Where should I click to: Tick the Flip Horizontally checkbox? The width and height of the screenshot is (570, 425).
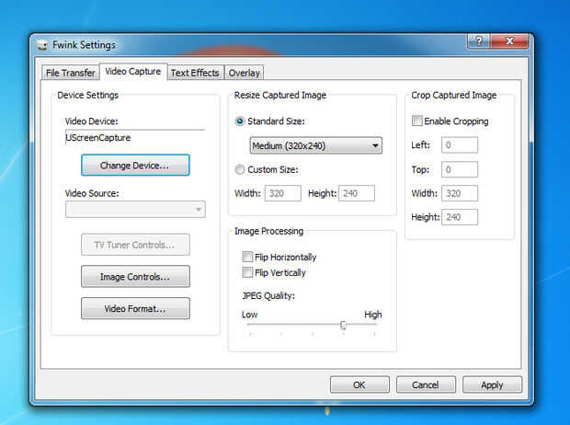click(x=247, y=257)
